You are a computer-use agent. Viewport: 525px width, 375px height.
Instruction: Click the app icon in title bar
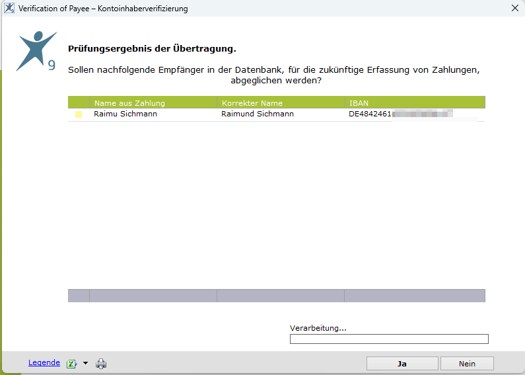tap(9, 9)
